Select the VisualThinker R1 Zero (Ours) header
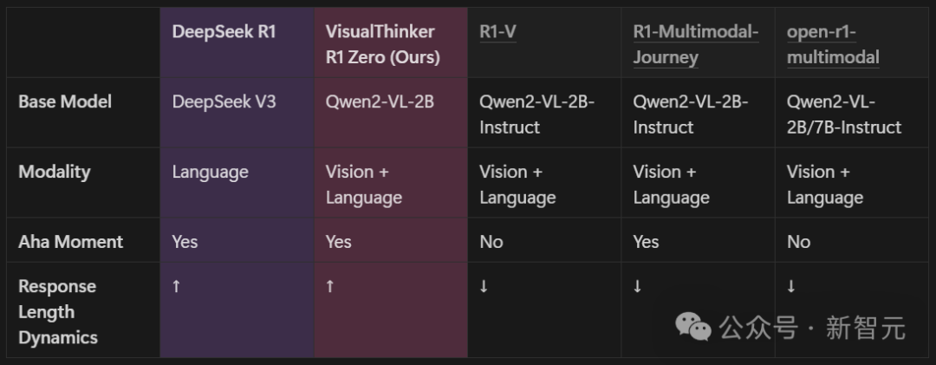The height and width of the screenshot is (365, 936). (383, 44)
